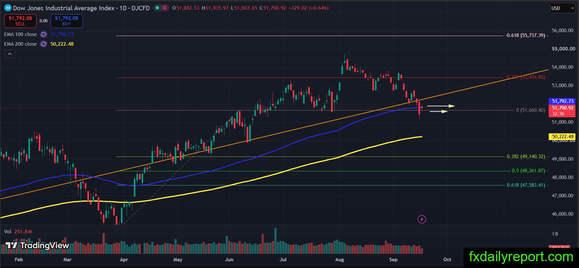Click the pink data mode indicator icon
The image size is (579, 268).
click(x=165, y=8)
